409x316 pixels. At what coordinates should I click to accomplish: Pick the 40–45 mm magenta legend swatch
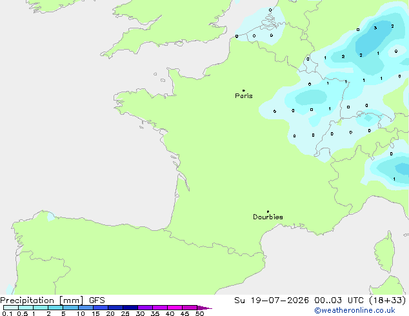coord(175,308)
